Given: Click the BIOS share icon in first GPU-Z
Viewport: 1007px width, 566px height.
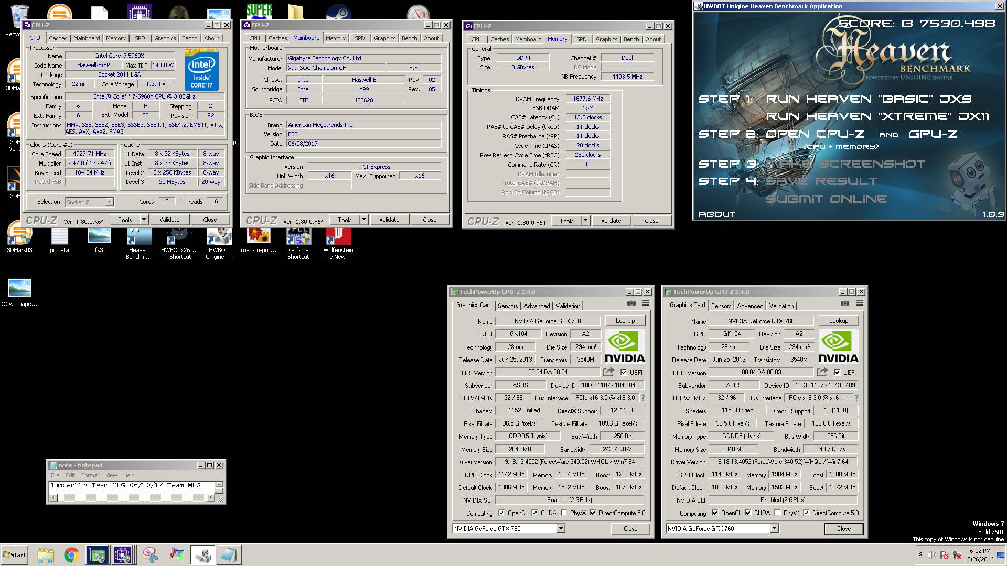Looking at the screenshot, I should [608, 372].
